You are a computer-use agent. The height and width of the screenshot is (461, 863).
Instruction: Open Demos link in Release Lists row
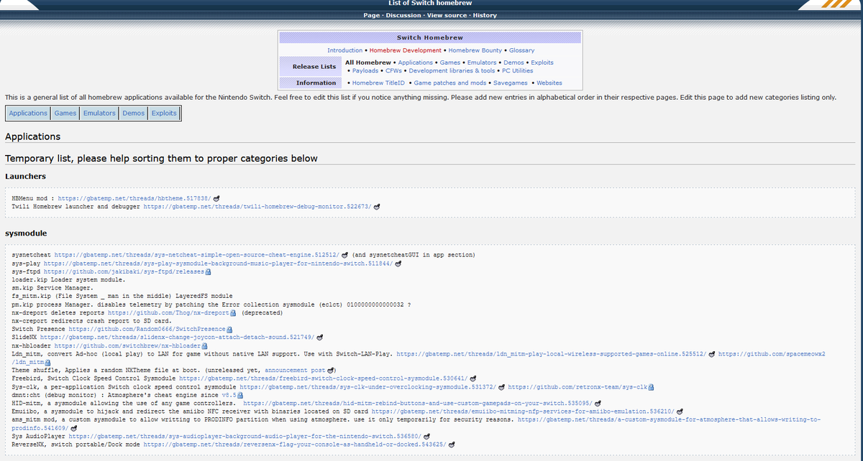pos(513,62)
